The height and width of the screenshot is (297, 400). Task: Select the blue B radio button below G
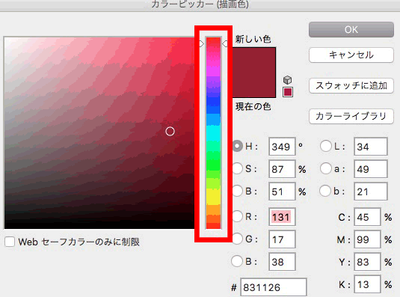[237, 261]
